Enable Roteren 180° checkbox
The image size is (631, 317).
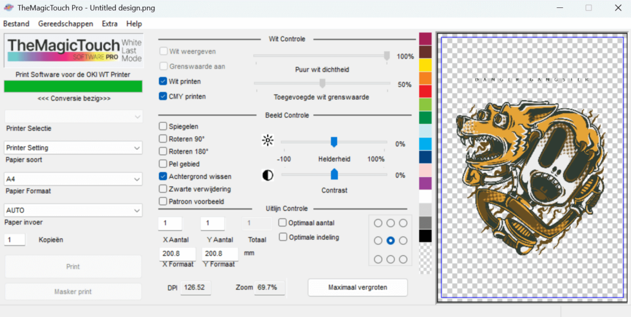(163, 152)
